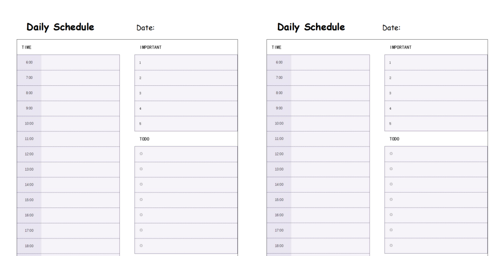Screen dimensions: 504x256
Task: Select the 6:00 time slot on the left page
Action: [80, 62]
